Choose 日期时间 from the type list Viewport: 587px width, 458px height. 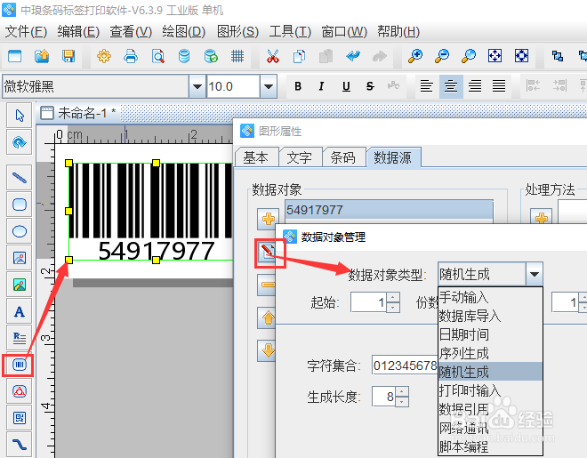[x=490, y=334]
